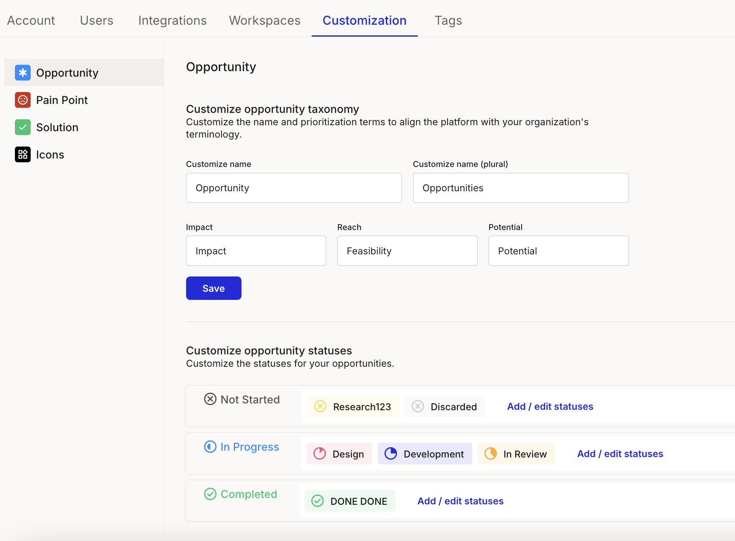Click the blue asterisk Opportunity icon in sidebar
Image resolution: width=735 pixels, height=541 pixels.
(x=23, y=73)
